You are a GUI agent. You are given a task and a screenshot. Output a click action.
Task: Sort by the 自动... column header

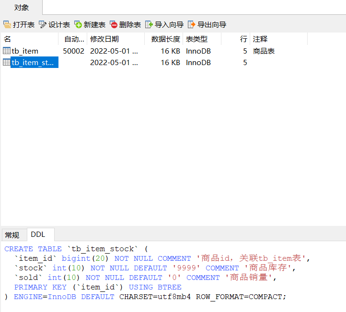click(72, 39)
